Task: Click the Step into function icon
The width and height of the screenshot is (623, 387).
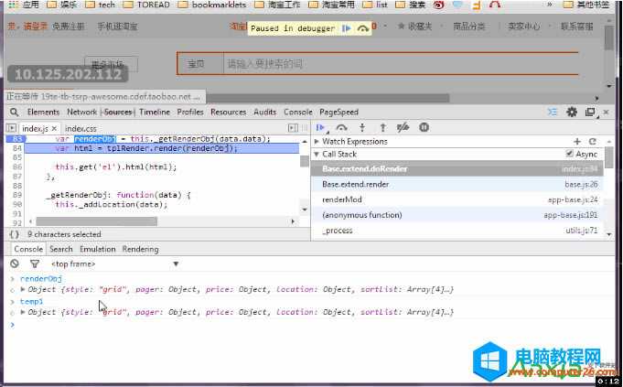Action: pos(362,127)
